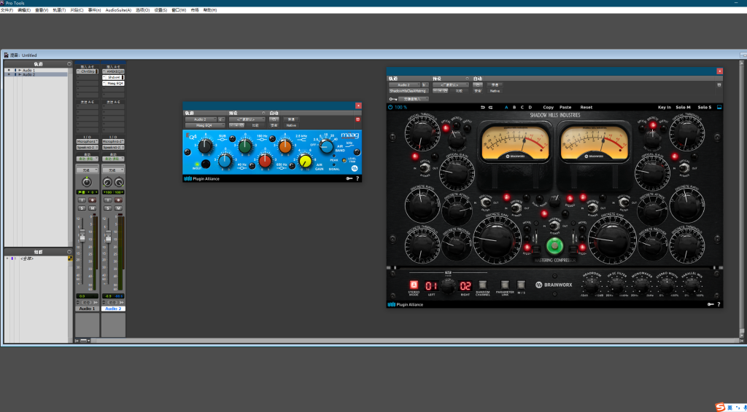
Task: Open the Audio 1 input path selector Microphon1
Action: (88, 142)
